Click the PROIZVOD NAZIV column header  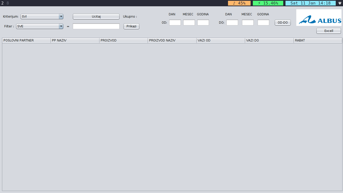pos(172,40)
